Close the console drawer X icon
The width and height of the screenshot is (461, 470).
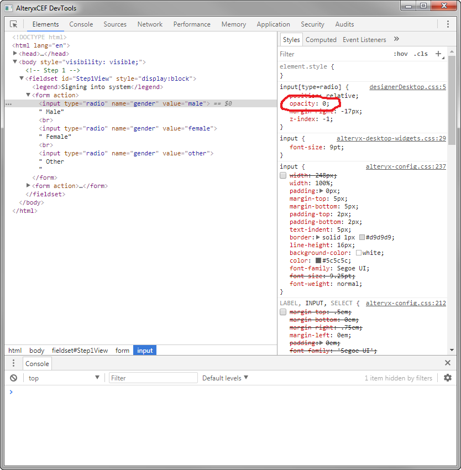coord(448,363)
